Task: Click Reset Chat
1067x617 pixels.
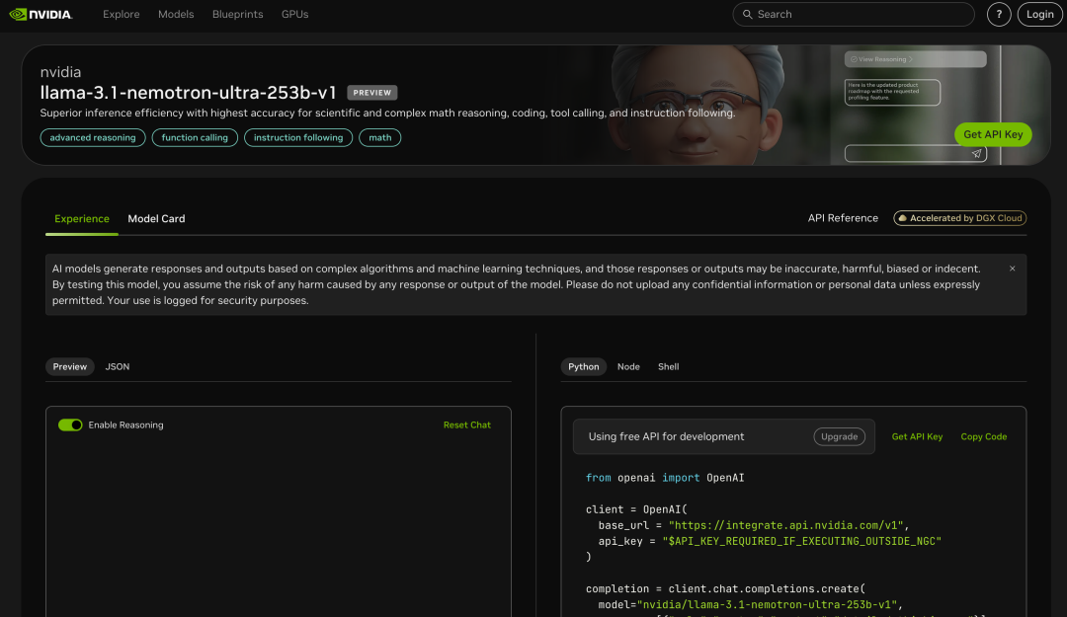Action: 466,425
